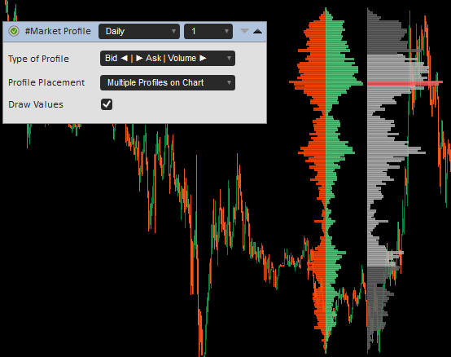
Task: Click the Draw Values label
Action: [x=36, y=104]
